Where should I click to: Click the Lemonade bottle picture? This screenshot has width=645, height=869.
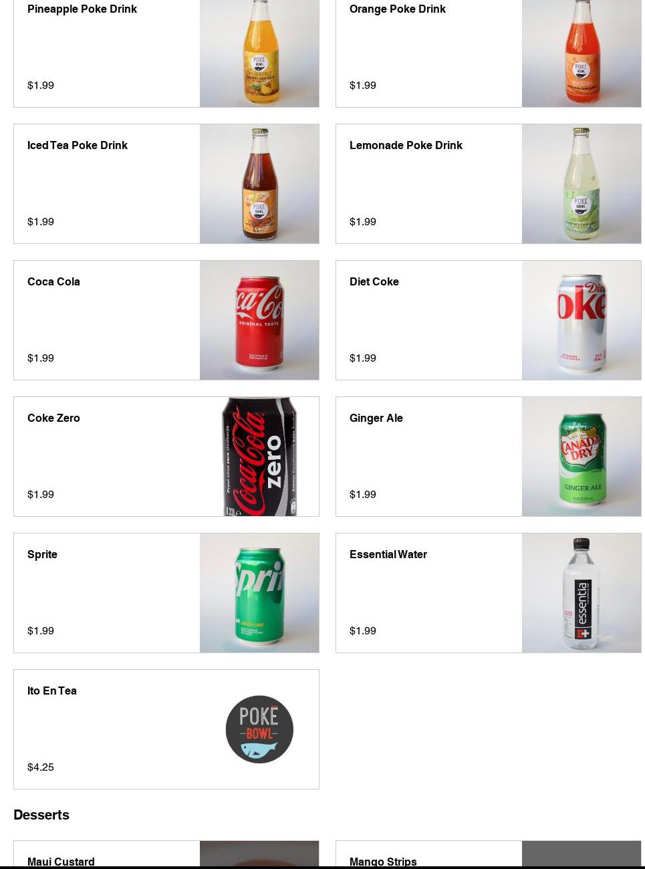coord(582,184)
